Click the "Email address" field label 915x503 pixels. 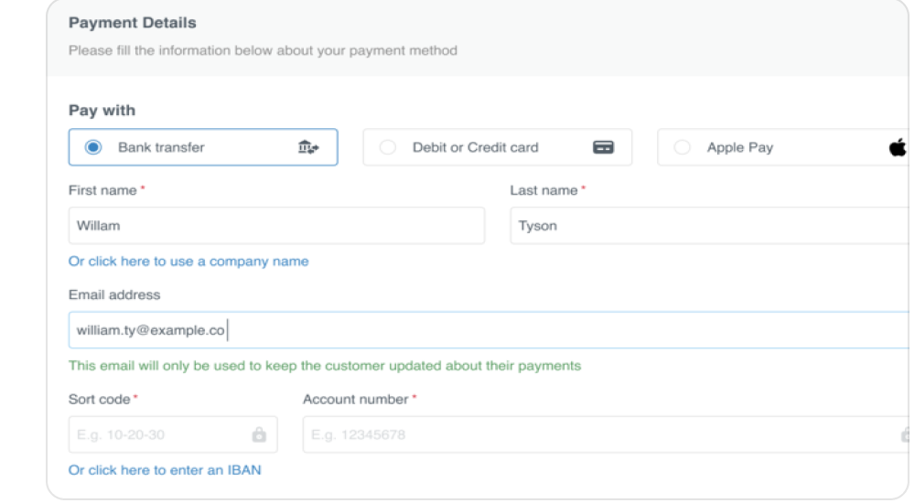tap(114, 295)
